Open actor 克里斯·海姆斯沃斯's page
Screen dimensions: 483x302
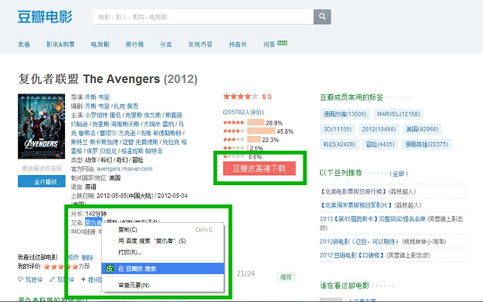click(x=116, y=124)
